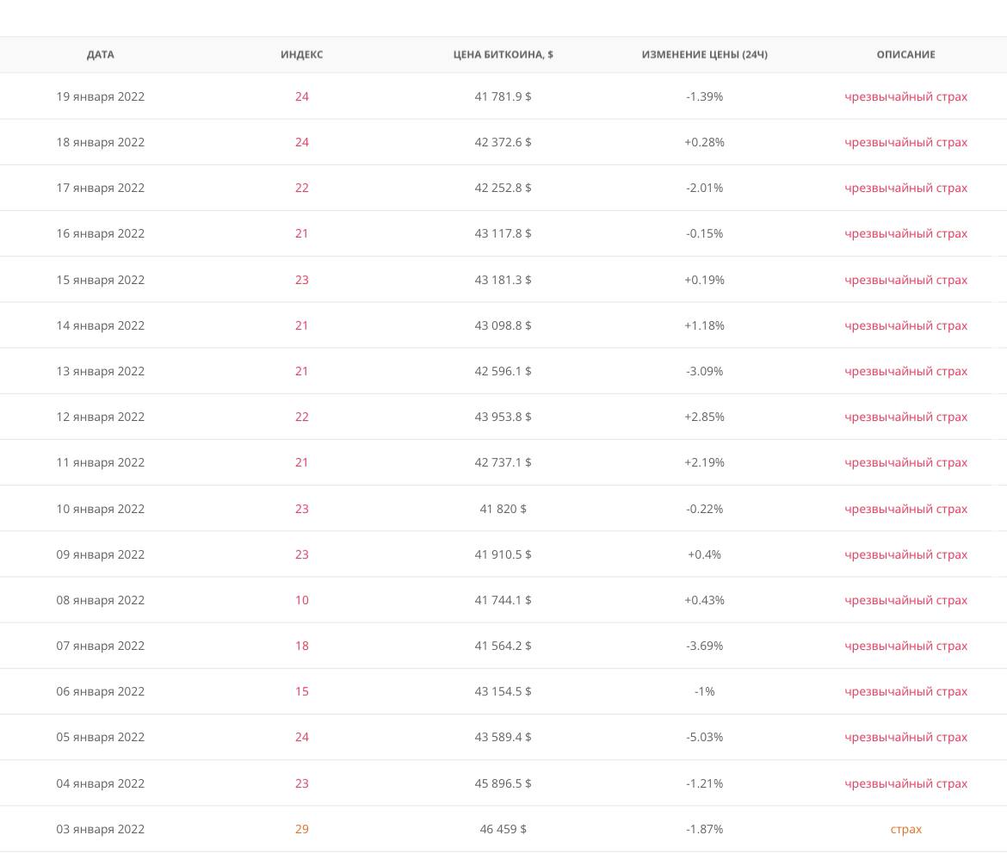Select the 19 января 2022 date cell
1007x866 pixels.
[101, 96]
